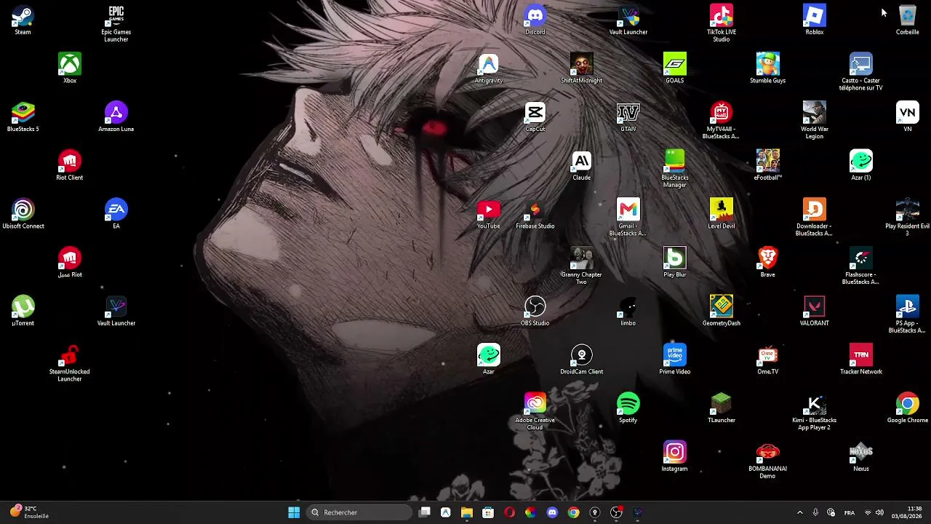Launch the Stumble Guys shortcut

tap(768, 68)
